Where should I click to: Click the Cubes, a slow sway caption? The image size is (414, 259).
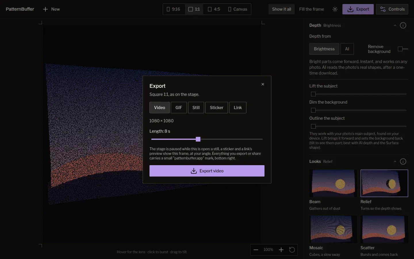[x=325, y=255]
